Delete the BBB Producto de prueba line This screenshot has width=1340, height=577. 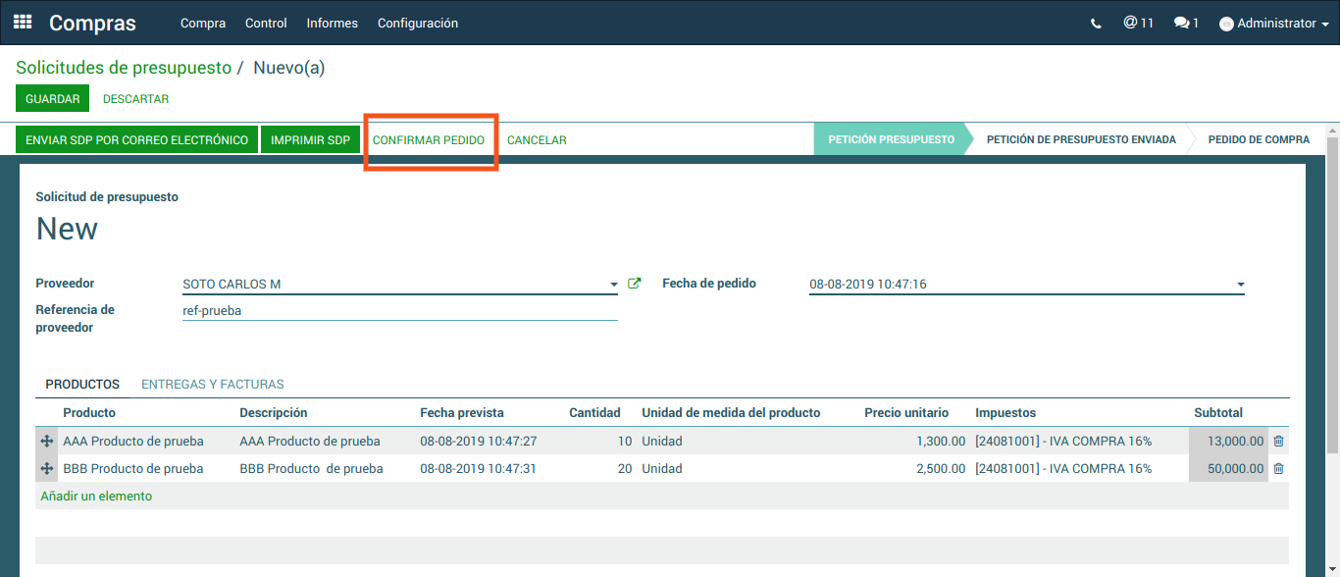click(1278, 469)
